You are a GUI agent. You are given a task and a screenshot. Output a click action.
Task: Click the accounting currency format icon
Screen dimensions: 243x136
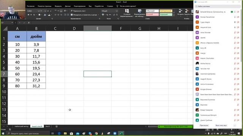click(x=103, y=15)
